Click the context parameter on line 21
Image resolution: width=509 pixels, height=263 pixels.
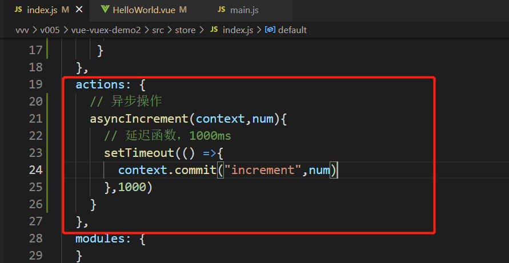220,119
